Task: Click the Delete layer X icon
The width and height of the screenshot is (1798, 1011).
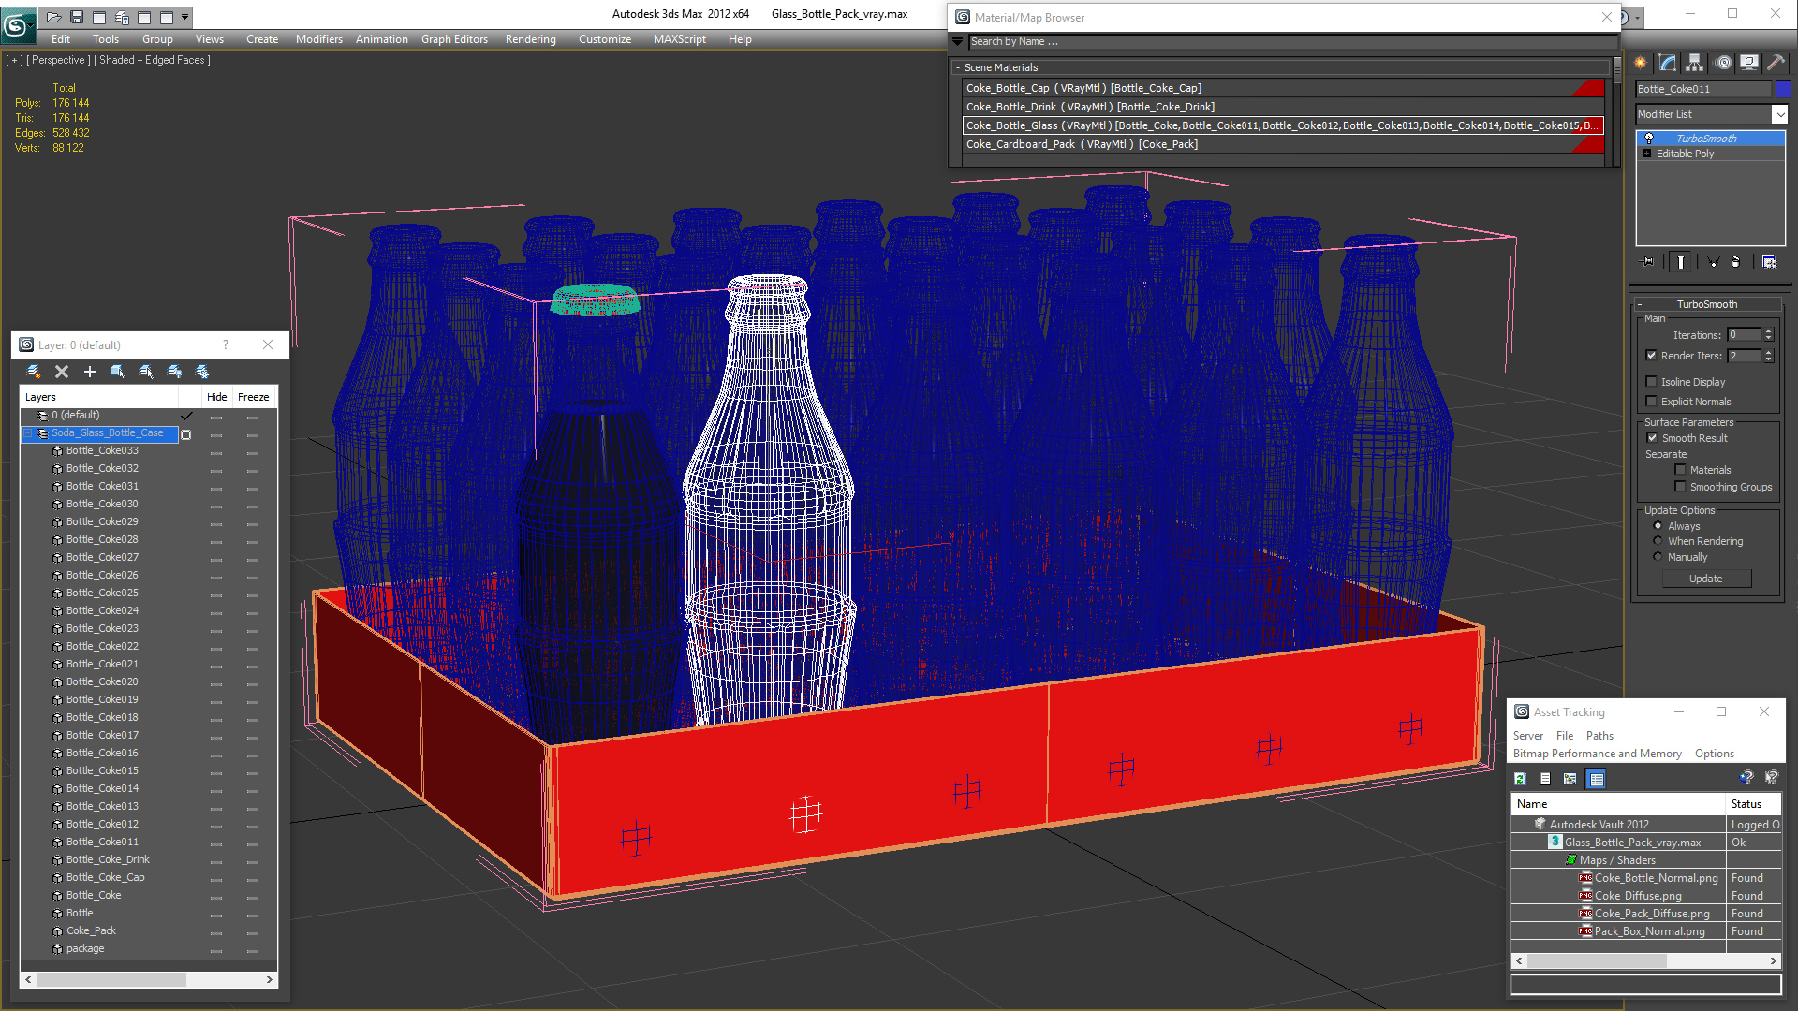Action: pyautogui.click(x=62, y=372)
